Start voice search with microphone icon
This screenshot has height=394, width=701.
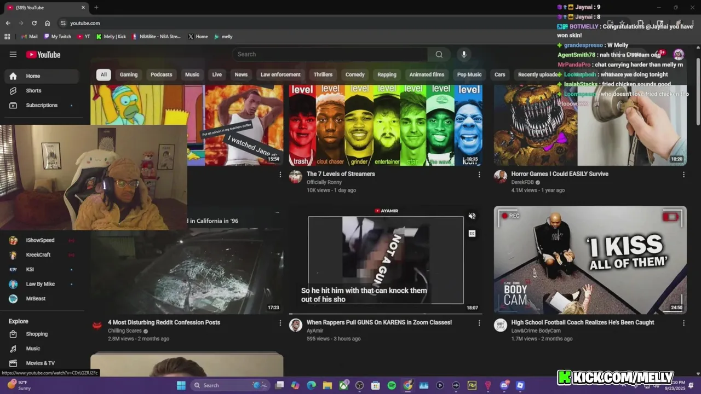[464, 54]
